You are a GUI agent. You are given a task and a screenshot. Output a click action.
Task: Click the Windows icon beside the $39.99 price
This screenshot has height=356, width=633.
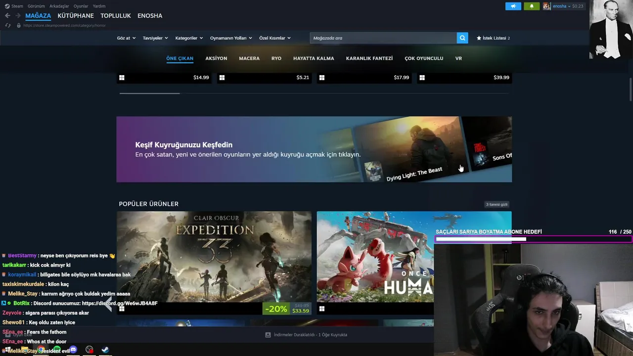422,78
